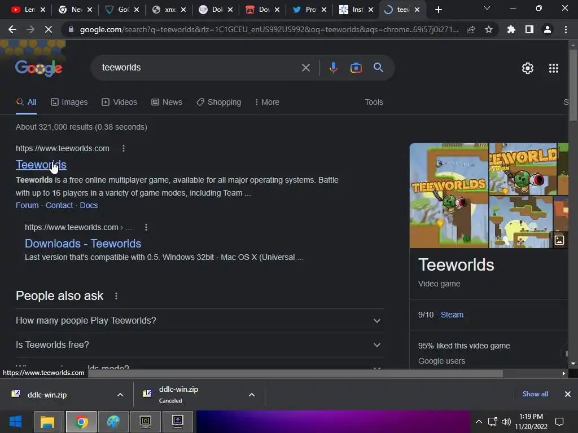
Task: Open the Steam rating link
Action: click(x=452, y=315)
